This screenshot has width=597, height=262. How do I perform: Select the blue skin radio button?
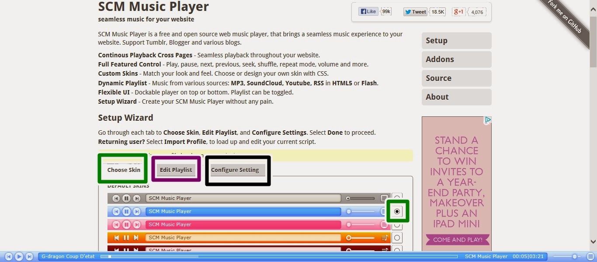tap(397, 211)
